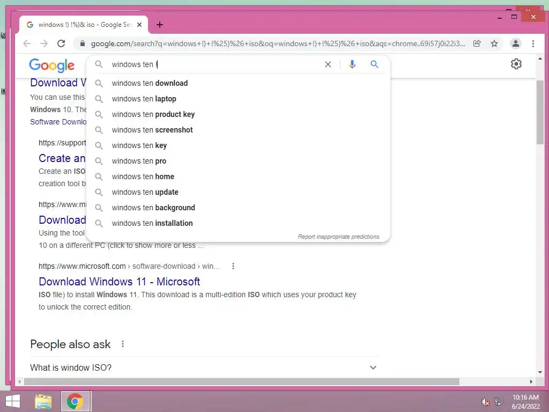Choose suggestion windows ten product key
This screenshot has width=549, height=412.
(238, 114)
